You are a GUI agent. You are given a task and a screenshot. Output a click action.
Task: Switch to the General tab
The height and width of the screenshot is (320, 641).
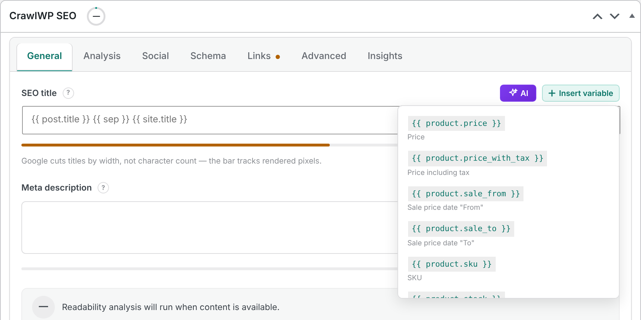(x=45, y=56)
